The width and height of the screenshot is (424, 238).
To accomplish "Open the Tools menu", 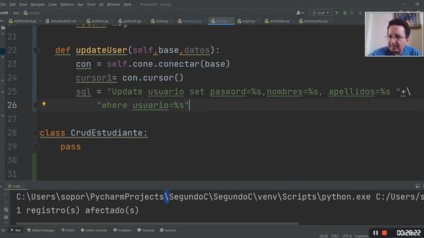I will tap(91, 5).
